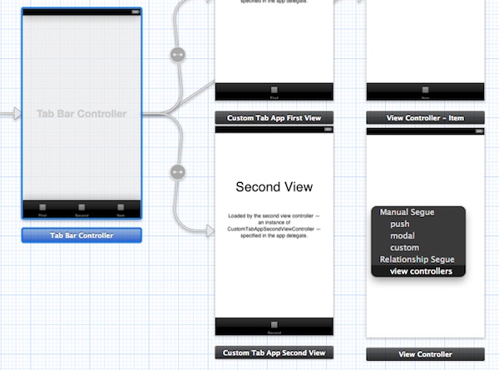This screenshot has width=499, height=370.
Task: Select the Custom Tab App Second View label
Action: [274, 353]
